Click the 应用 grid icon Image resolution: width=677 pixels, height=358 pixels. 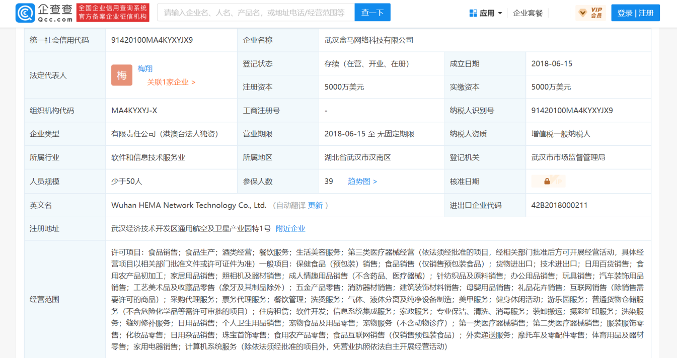[x=473, y=13]
